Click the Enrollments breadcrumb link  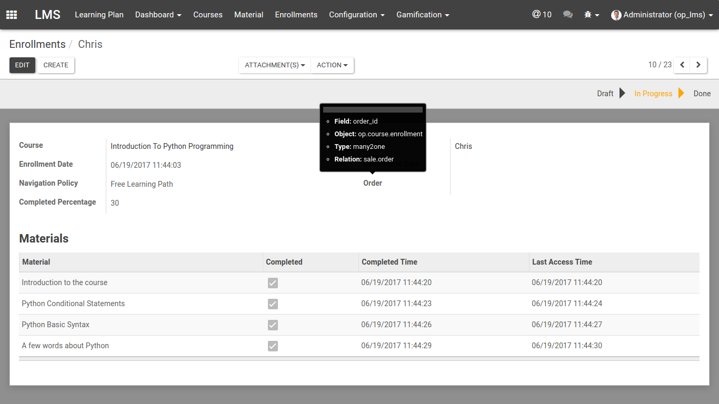(37, 44)
